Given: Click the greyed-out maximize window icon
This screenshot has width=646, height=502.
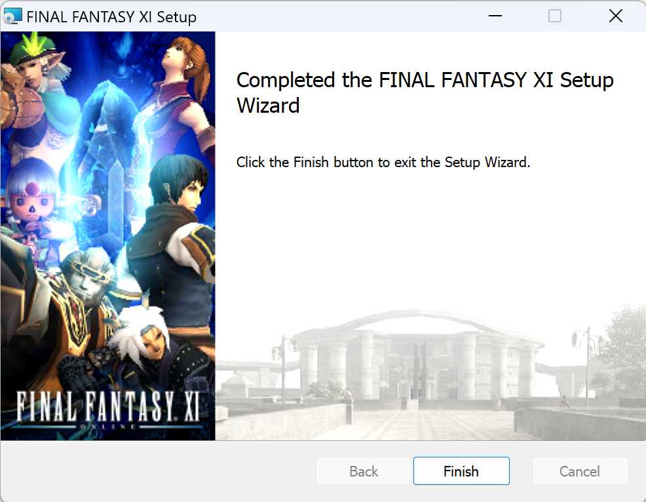Looking at the screenshot, I should (554, 16).
